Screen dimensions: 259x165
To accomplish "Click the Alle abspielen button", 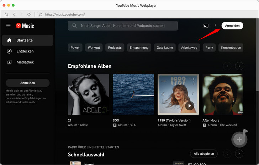I will pos(204,154).
